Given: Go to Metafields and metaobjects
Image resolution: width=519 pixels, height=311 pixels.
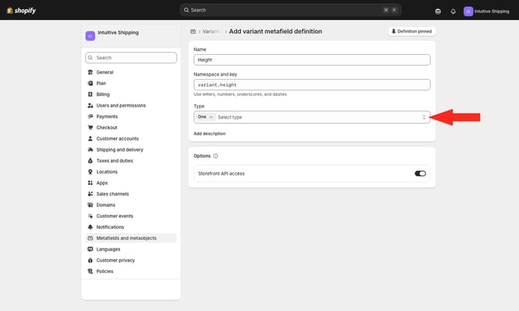Looking at the screenshot, I should pyautogui.click(x=131, y=238).
